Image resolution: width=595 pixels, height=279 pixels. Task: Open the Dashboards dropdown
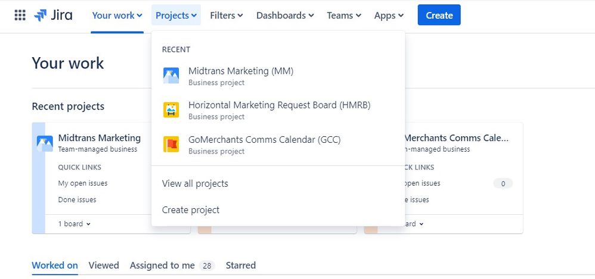285,15
